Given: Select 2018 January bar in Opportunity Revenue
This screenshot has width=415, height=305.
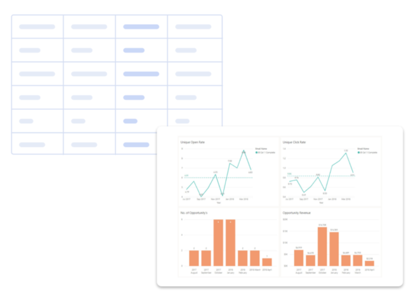Looking at the screenshot, I should pos(334,249).
